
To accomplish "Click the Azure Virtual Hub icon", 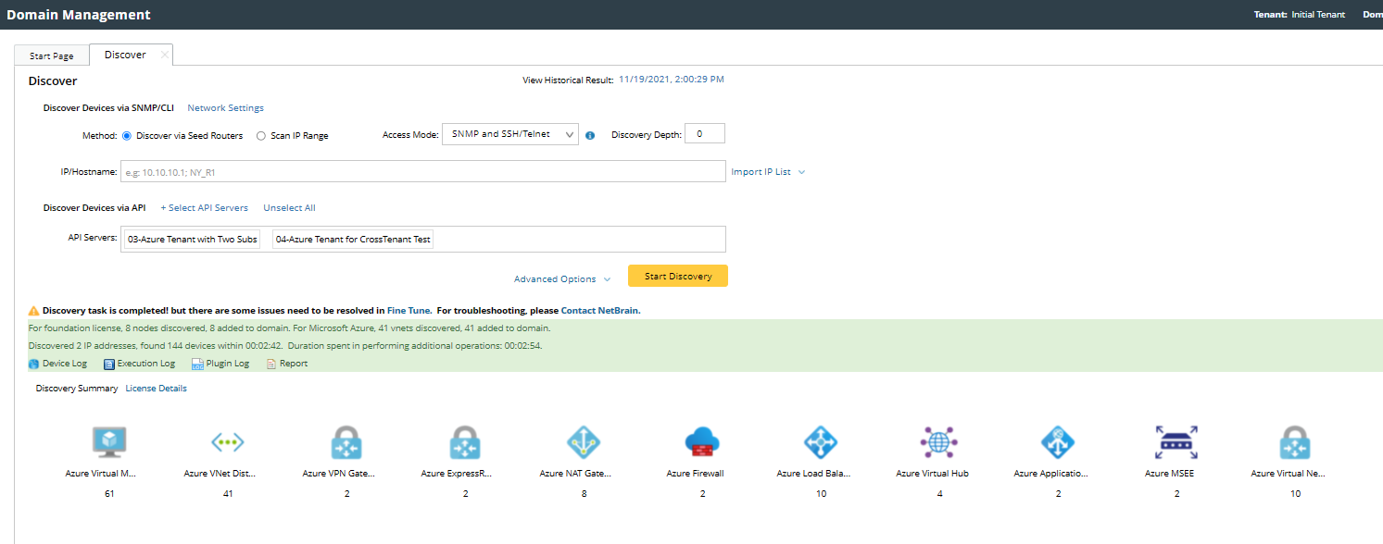I will tap(939, 442).
